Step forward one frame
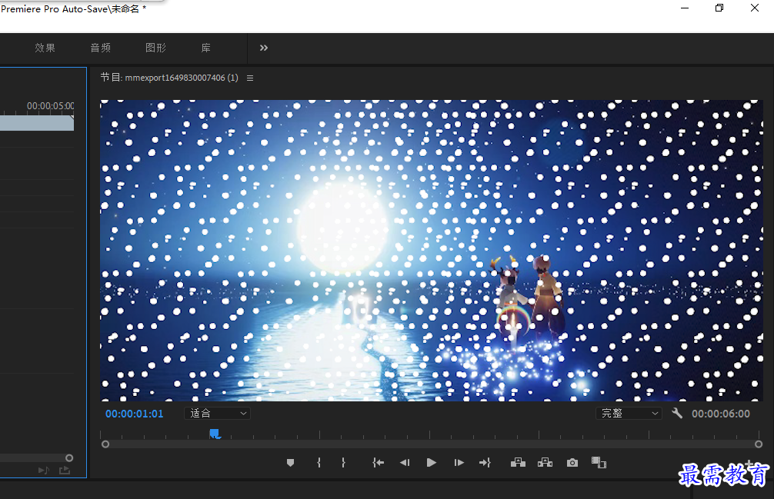 pyautogui.click(x=459, y=463)
